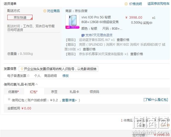Open the 对应商品 link
Viewport: 171px width, 137px height.
(x=53, y=11)
